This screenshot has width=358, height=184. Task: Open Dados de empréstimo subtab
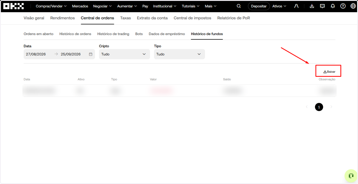167,34
